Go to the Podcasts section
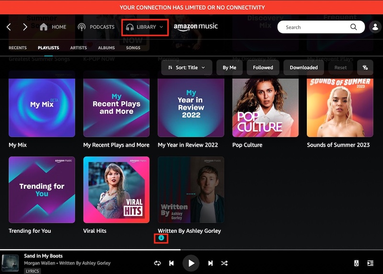This screenshot has height=274, width=383. click(96, 27)
